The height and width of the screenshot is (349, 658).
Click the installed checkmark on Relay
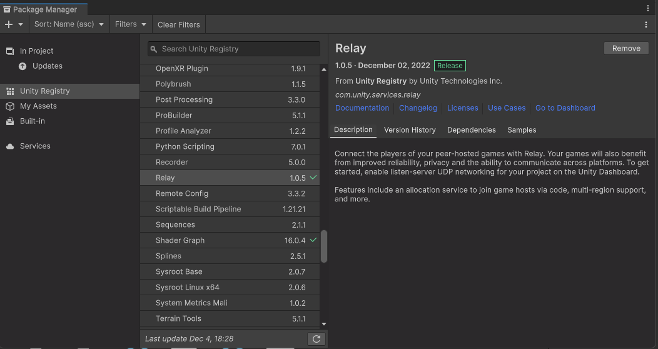click(x=313, y=178)
